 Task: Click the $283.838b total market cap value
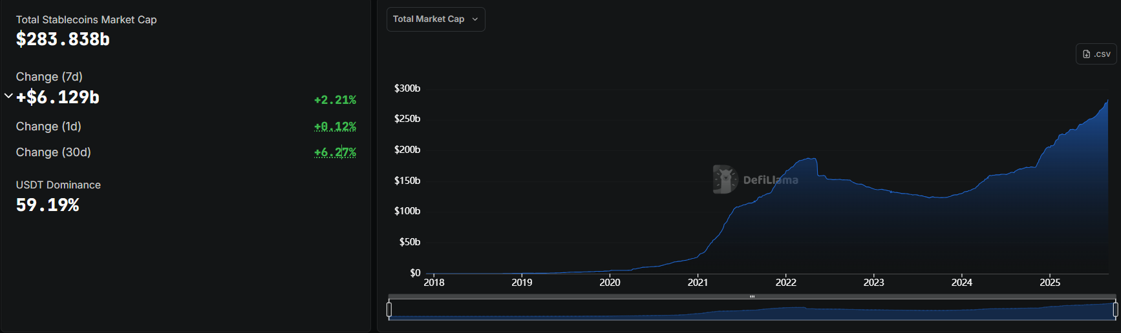(x=63, y=39)
